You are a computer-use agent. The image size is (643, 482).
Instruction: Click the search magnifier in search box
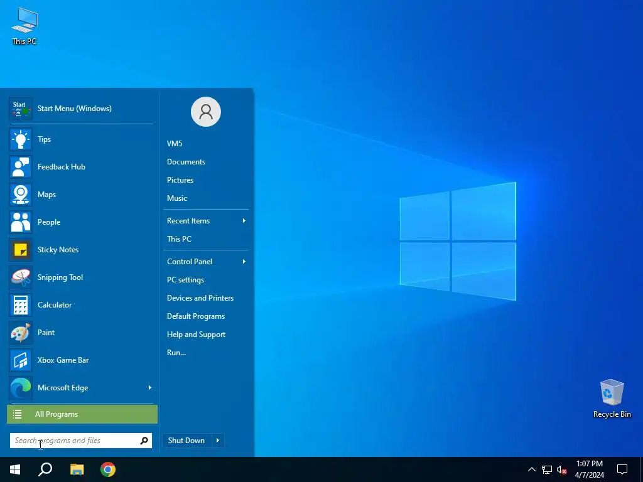(144, 441)
